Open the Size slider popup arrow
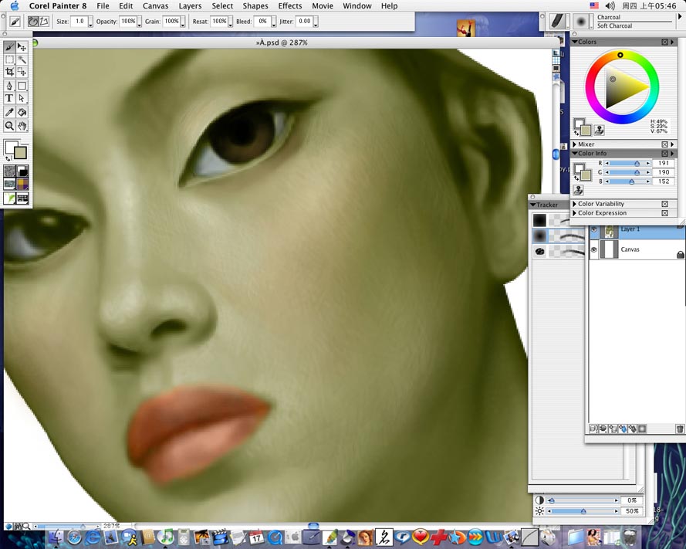 [x=90, y=22]
